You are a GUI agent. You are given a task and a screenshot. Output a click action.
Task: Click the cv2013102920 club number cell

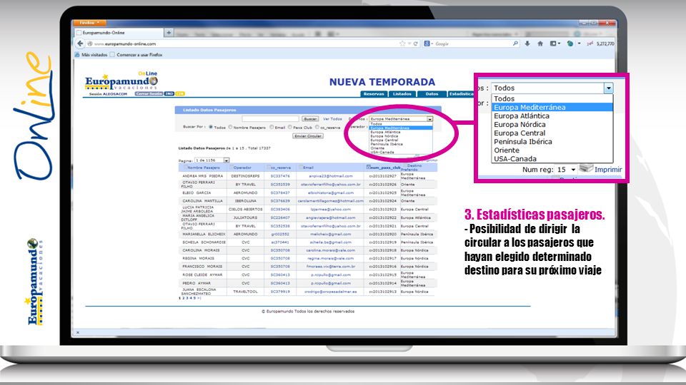[x=382, y=234]
